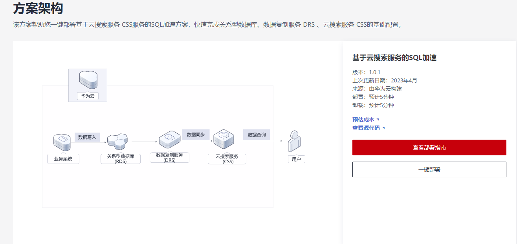Click the 华为云 text label
The image size is (517, 244).
tap(88, 96)
